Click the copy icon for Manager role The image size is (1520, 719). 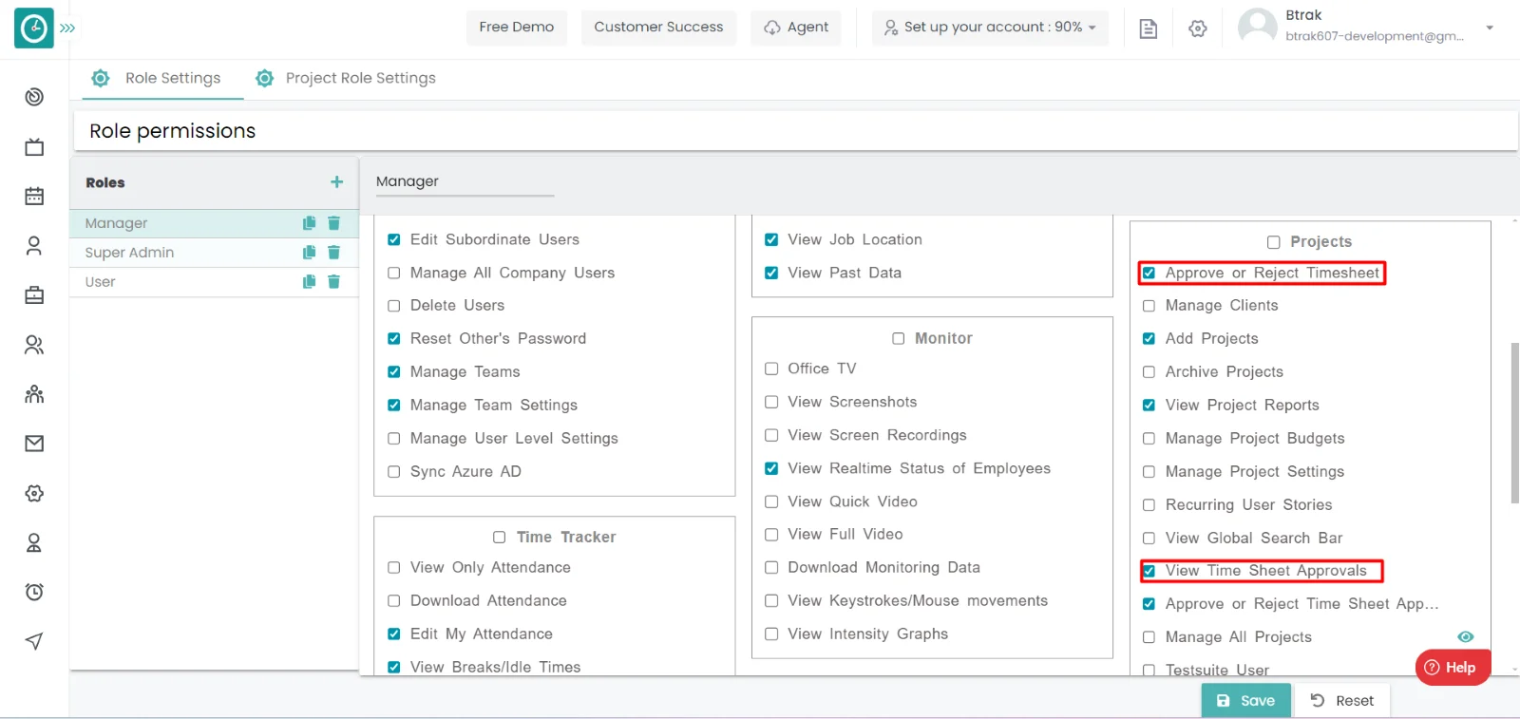pos(309,223)
